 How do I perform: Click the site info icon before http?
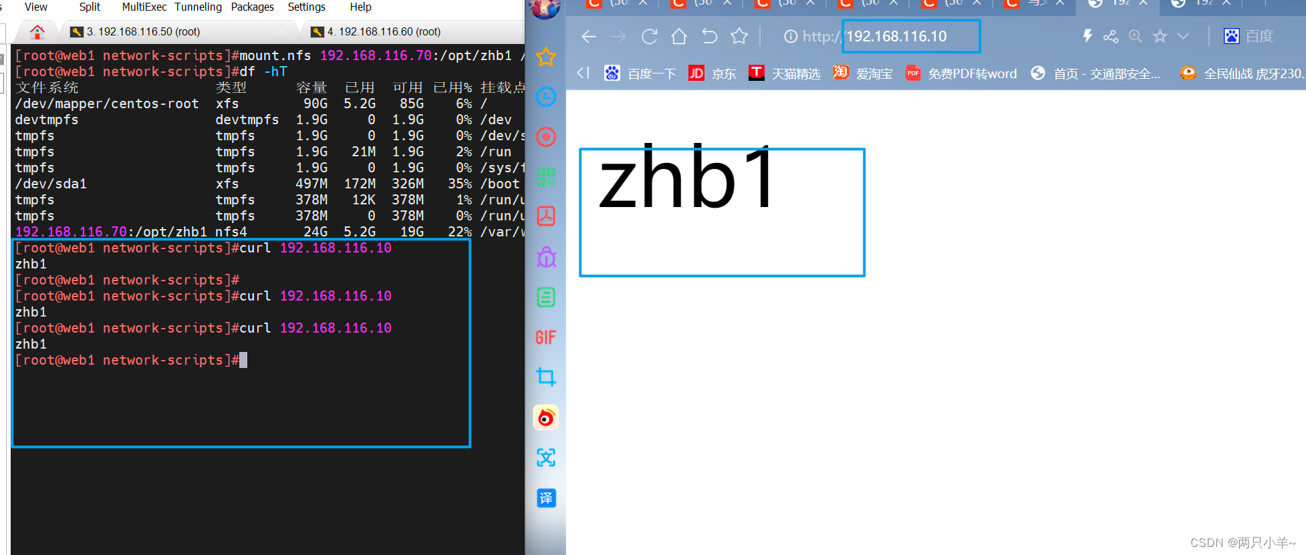[x=791, y=36]
